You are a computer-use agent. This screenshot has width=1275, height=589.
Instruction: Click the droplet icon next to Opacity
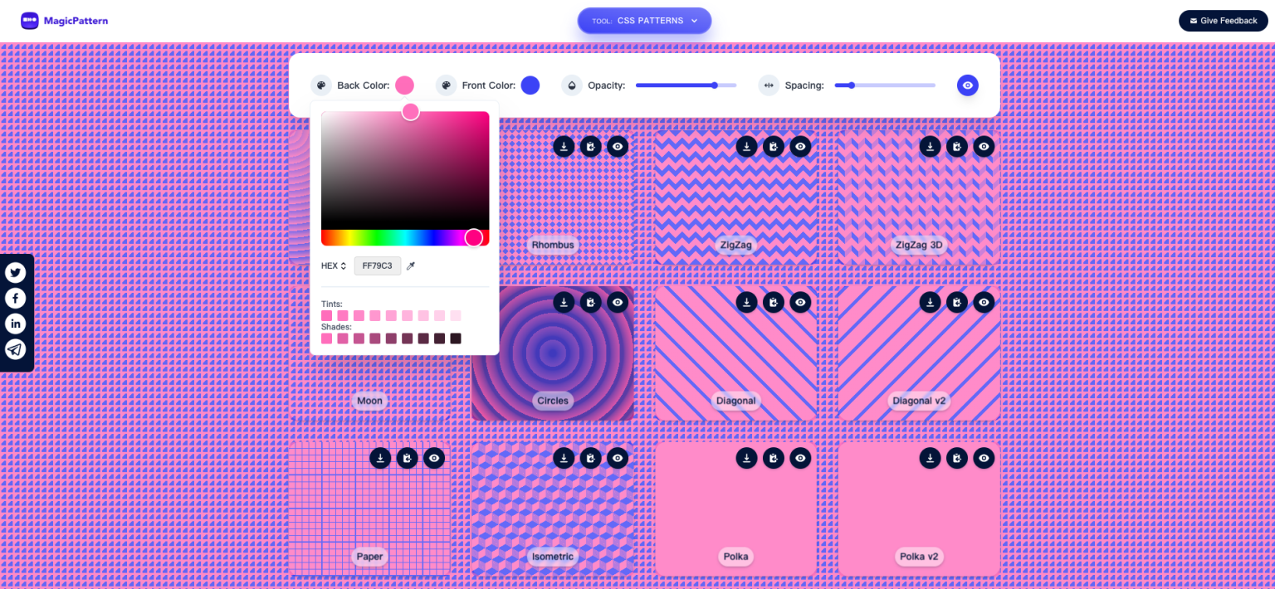[x=572, y=85]
